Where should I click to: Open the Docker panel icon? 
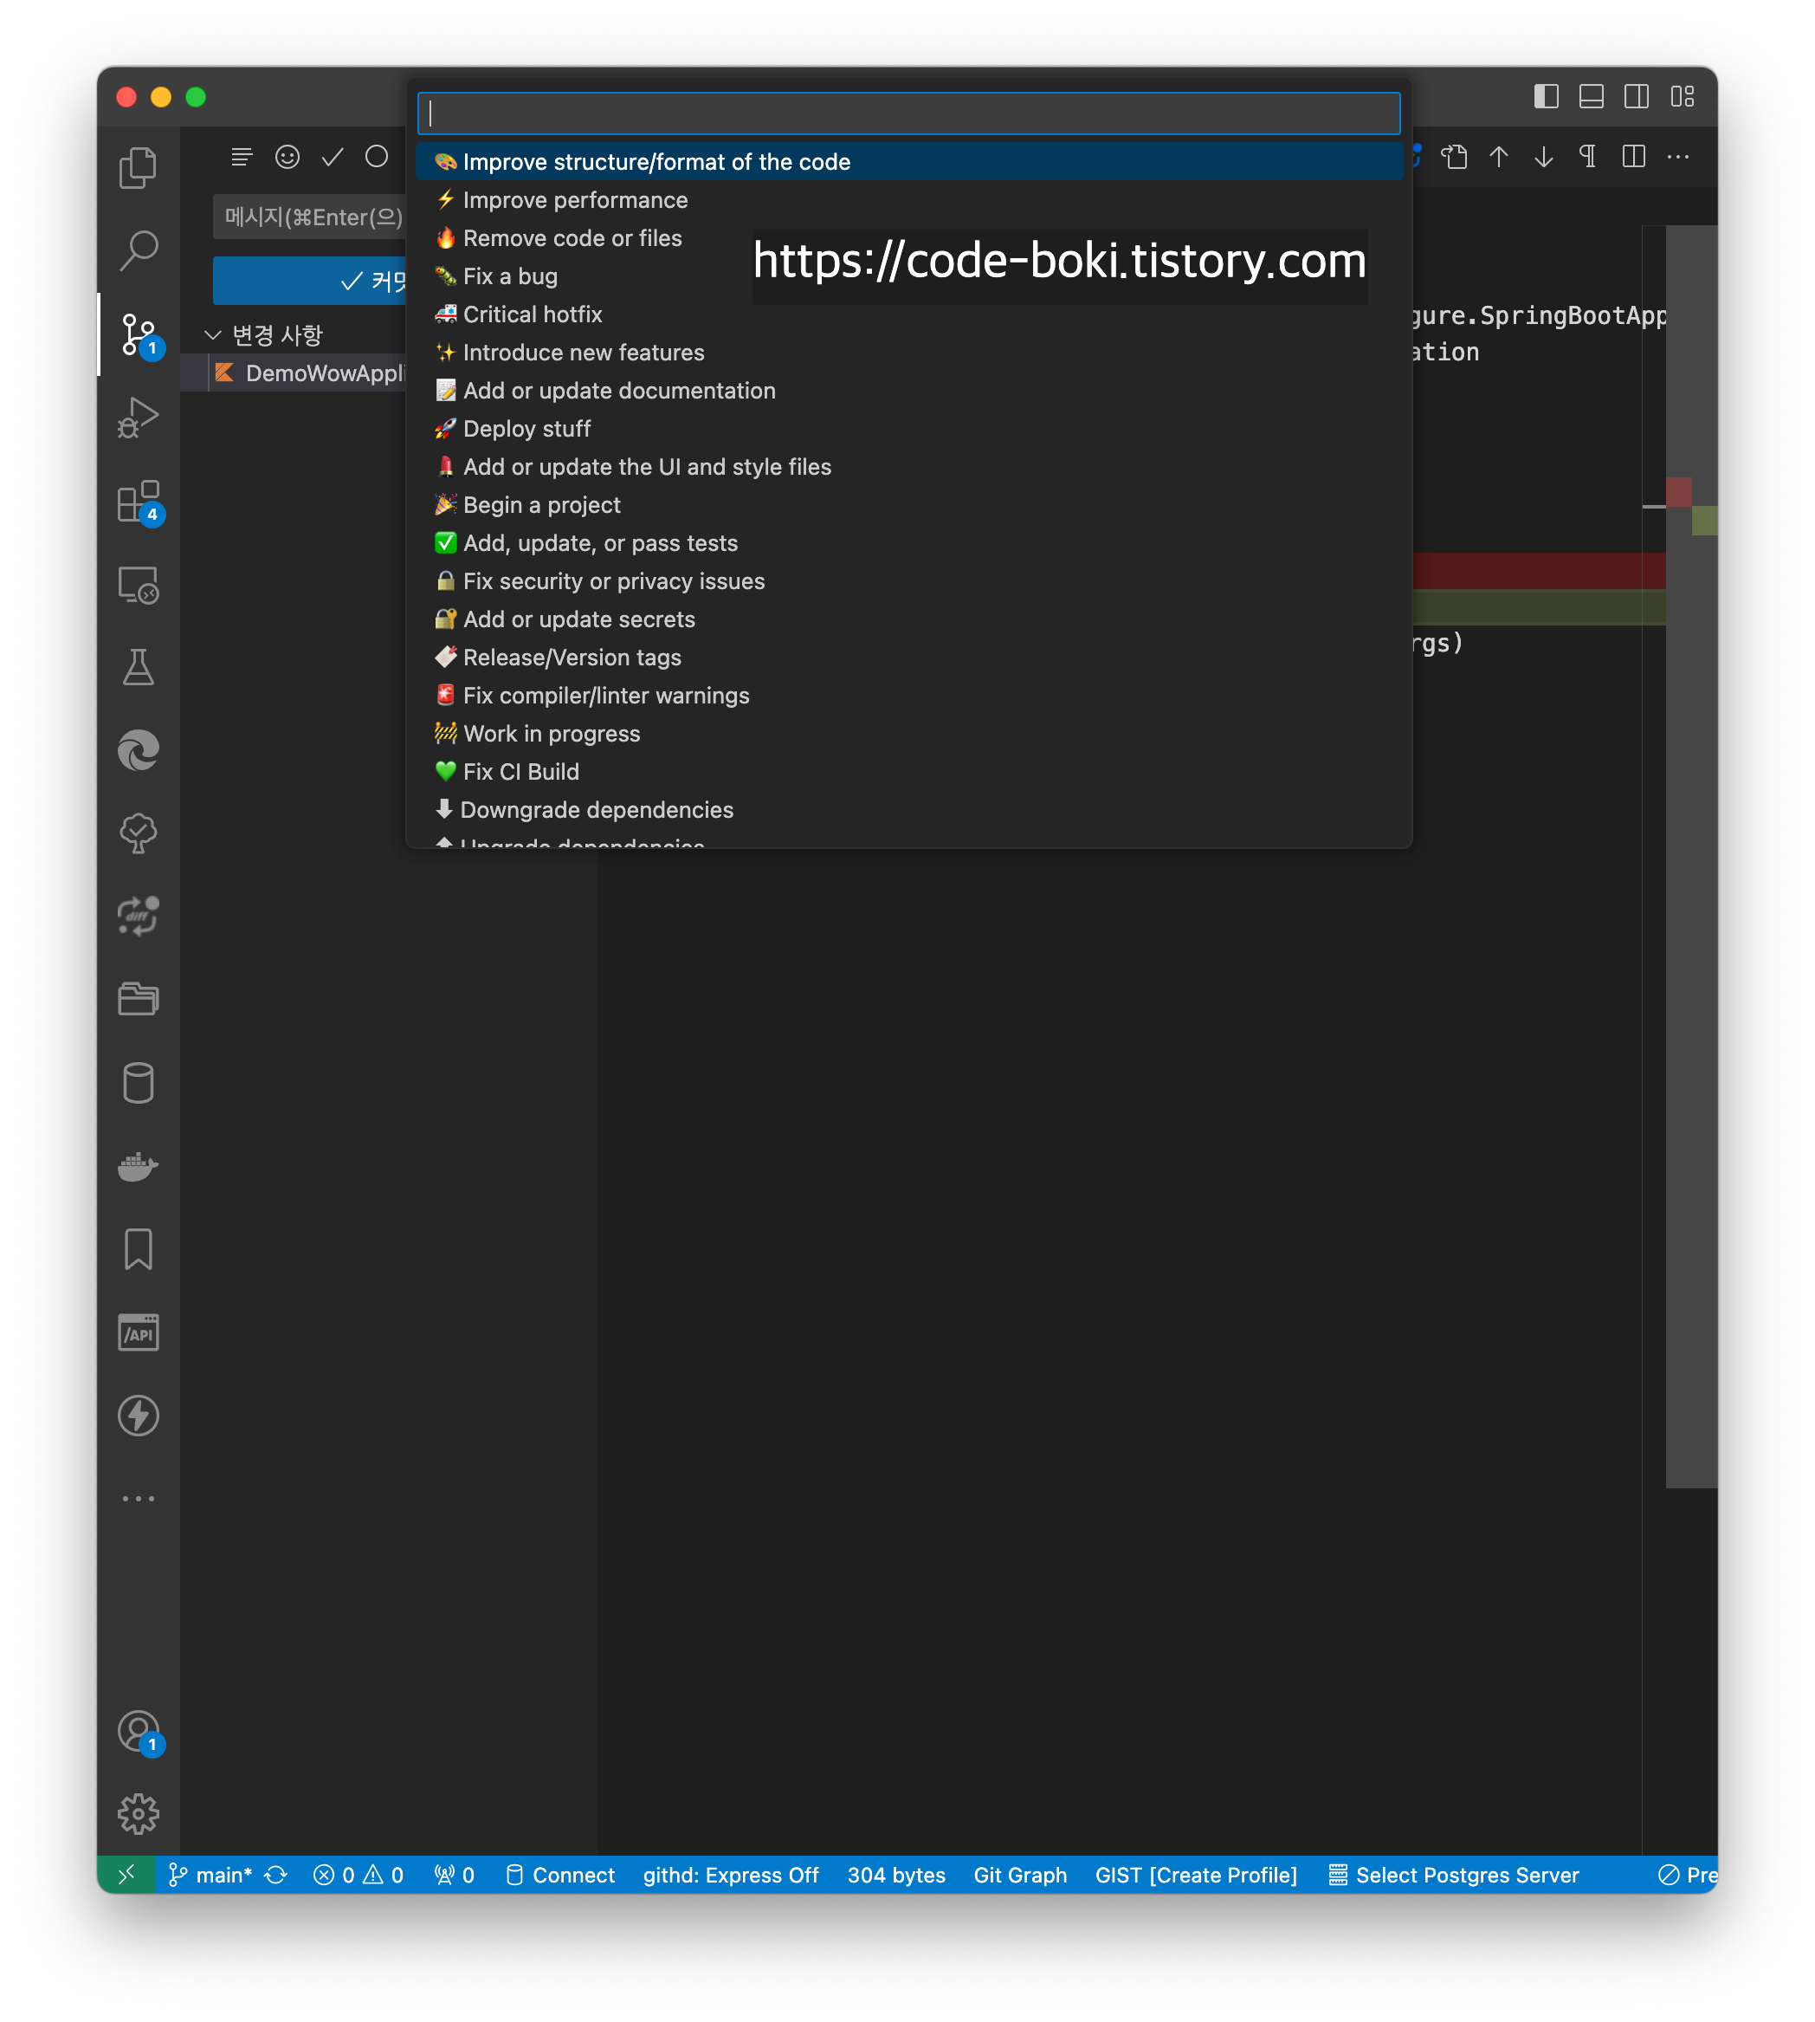(138, 1165)
